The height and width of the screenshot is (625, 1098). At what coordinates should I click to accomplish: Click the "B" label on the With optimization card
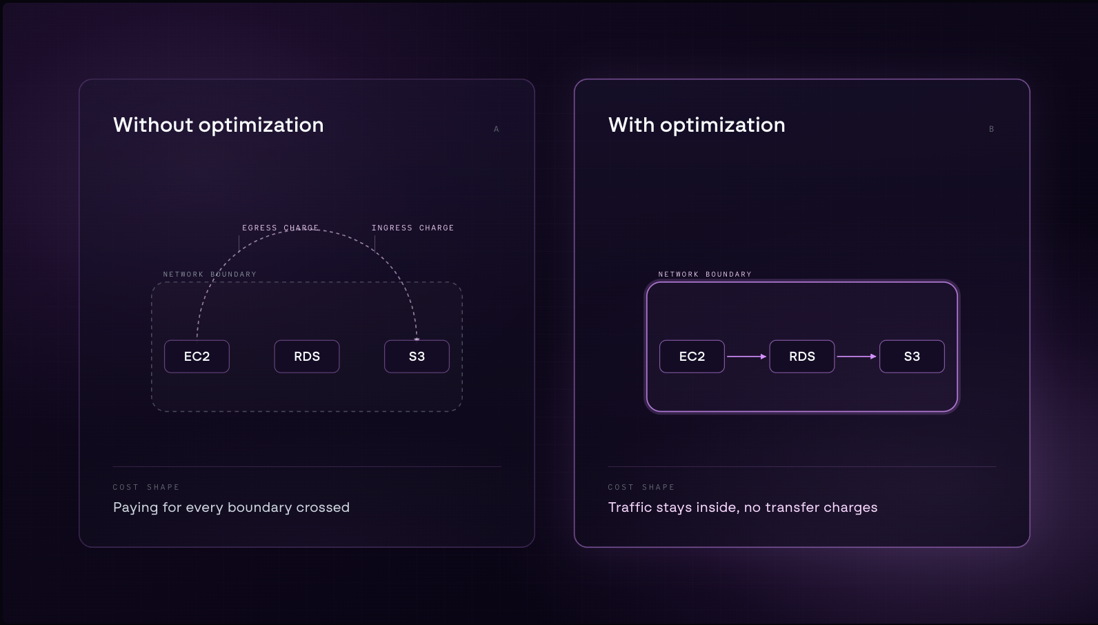click(x=992, y=129)
